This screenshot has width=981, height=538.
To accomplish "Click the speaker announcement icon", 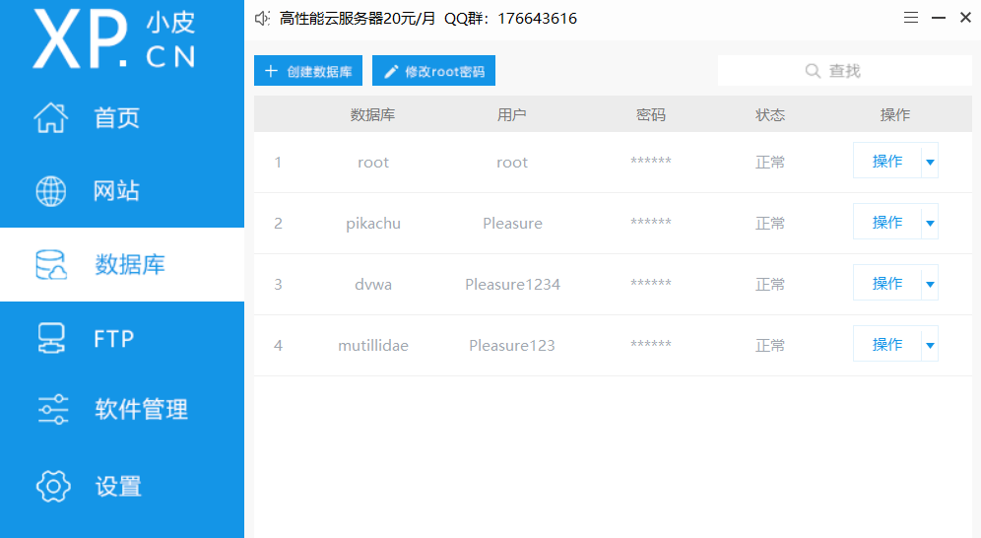I will point(262,19).
